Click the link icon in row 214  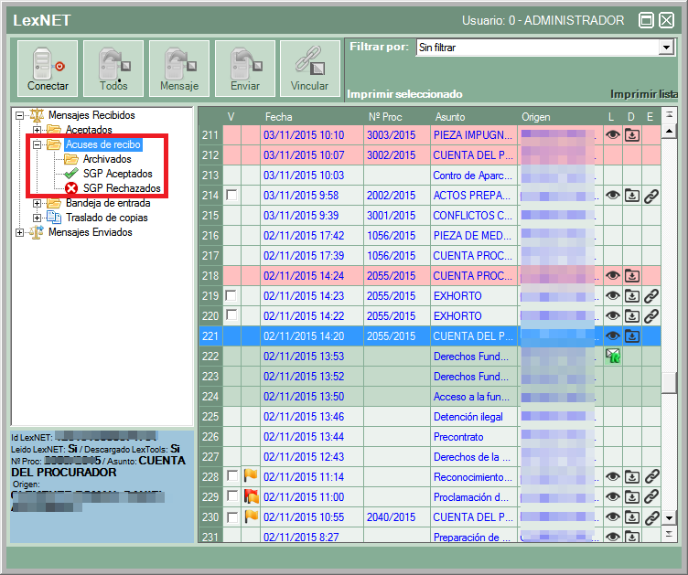click(x=650, y=196)
